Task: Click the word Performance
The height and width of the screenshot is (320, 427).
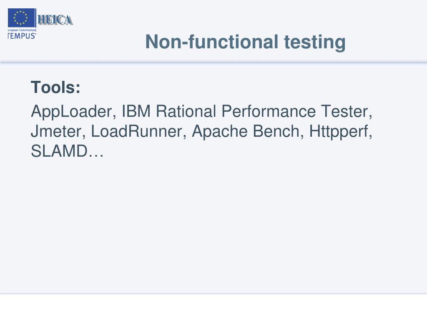Action: tap(269, 111)
